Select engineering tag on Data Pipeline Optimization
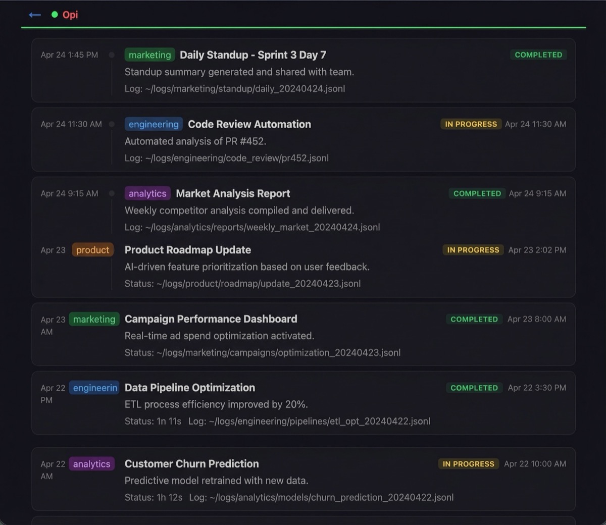Screen dimensions: 606x525 pos(94,388)
